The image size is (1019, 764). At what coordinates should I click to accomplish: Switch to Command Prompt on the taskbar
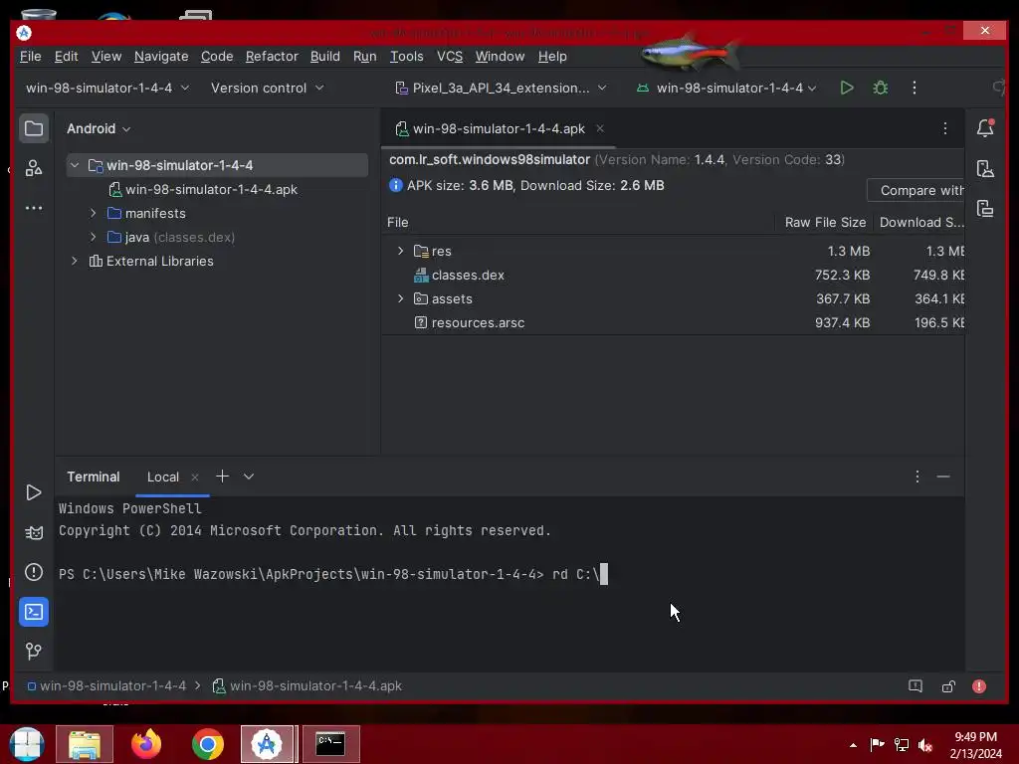[x=330, y=744]
